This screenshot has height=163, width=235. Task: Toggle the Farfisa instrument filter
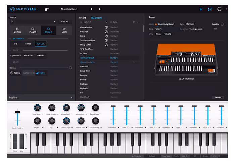tap(28, 44)
